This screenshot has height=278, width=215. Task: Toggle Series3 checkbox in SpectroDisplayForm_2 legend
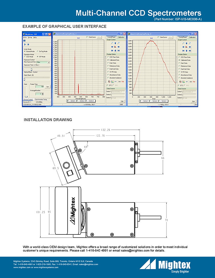pos(159,101)
